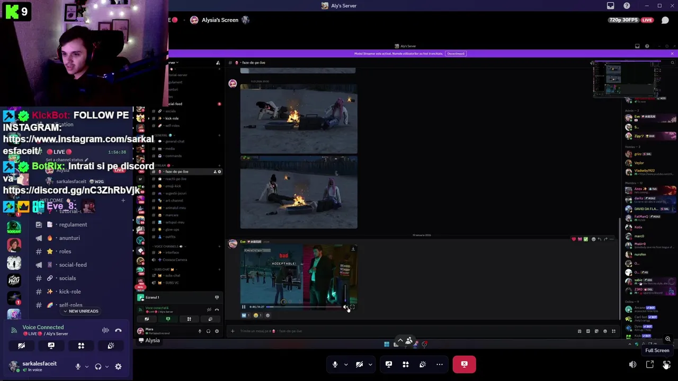Viewport: 678px width, 381px height.
Task: Open soundboard icon in stream control bar
Action: (x=423, y=364)
